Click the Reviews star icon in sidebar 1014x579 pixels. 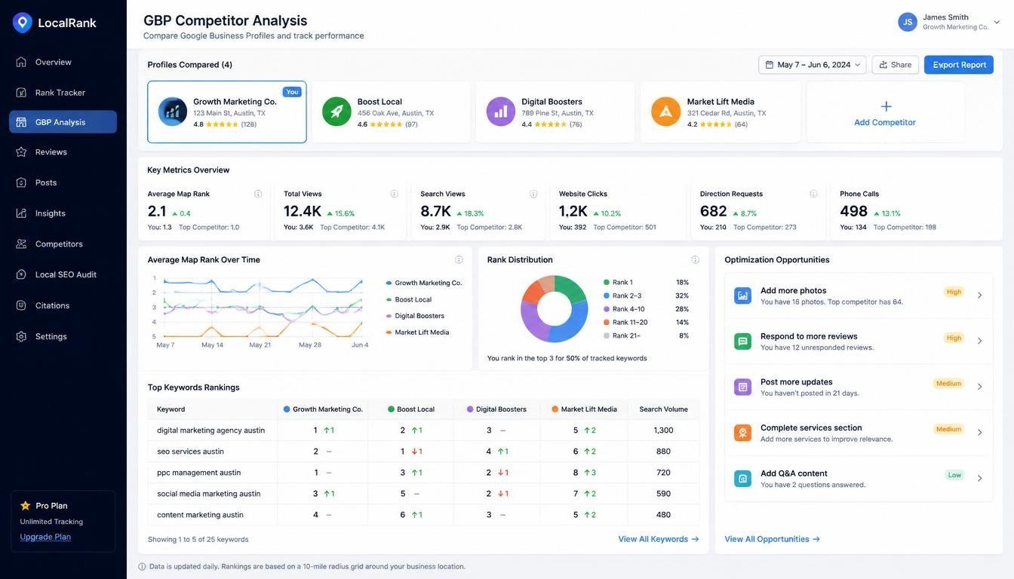pos(21,152)
